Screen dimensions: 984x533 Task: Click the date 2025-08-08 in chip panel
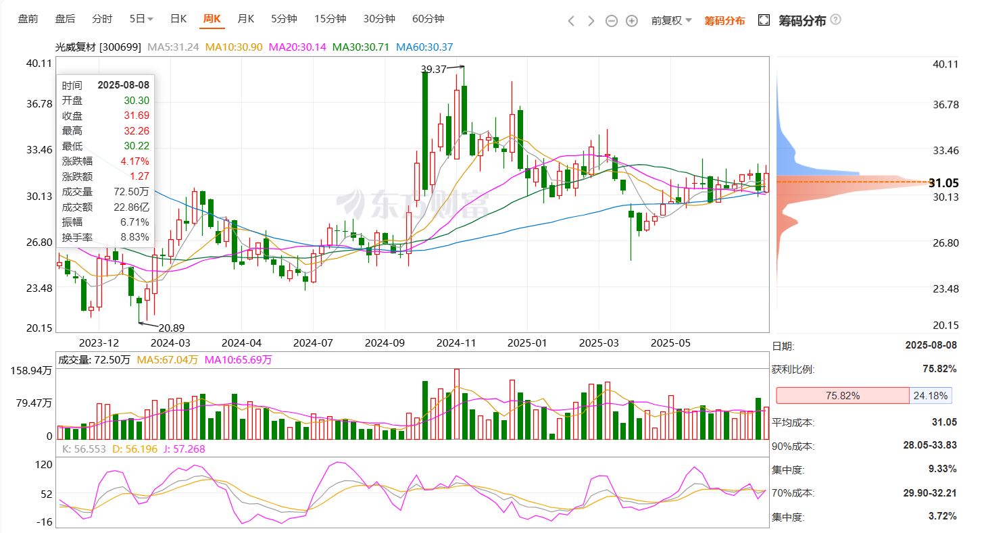931,345
